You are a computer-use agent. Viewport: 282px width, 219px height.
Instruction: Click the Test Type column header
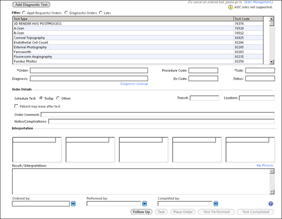pos(123,19)
